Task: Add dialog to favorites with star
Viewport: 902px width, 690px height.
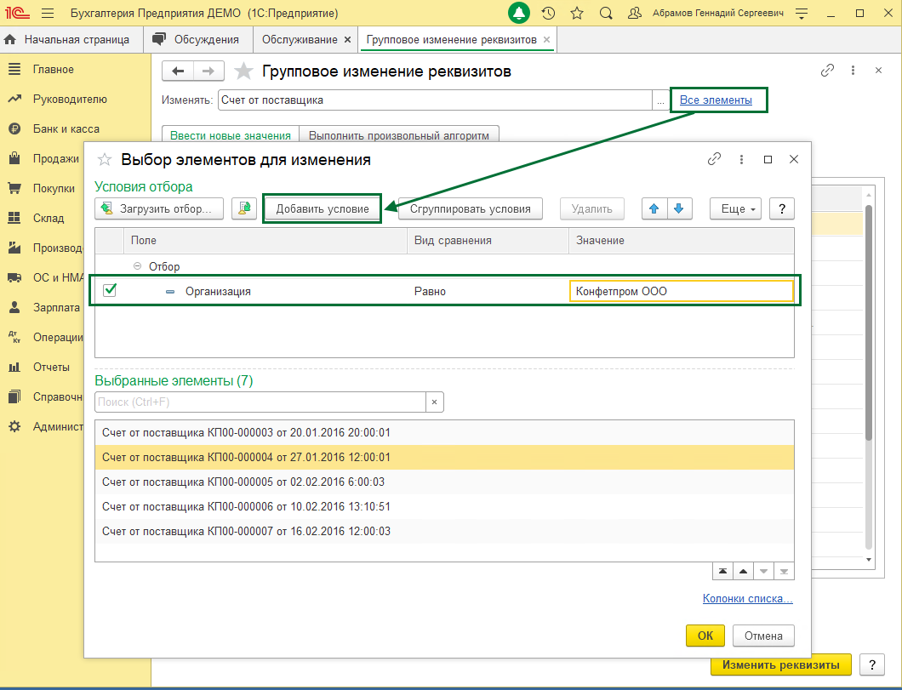Action: tap(105, 159)
